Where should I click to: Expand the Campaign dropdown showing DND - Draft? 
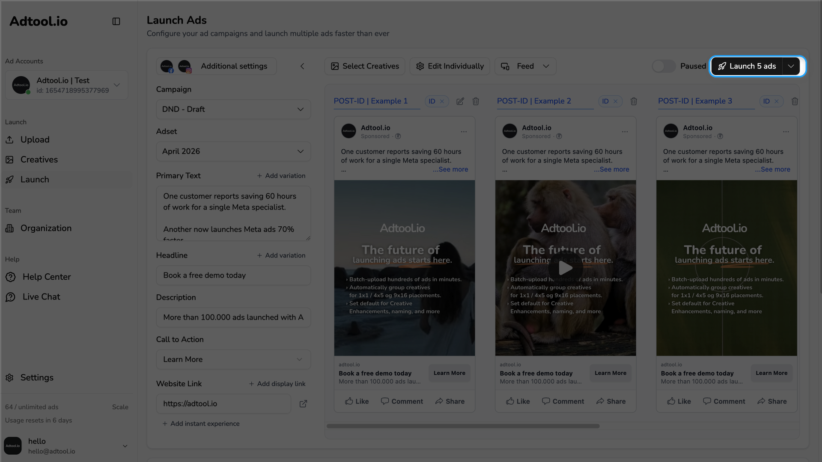click(233, 110)
